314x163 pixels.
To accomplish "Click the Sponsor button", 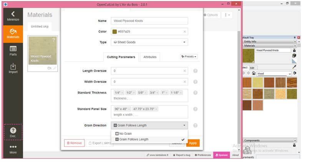I will 221,155.
